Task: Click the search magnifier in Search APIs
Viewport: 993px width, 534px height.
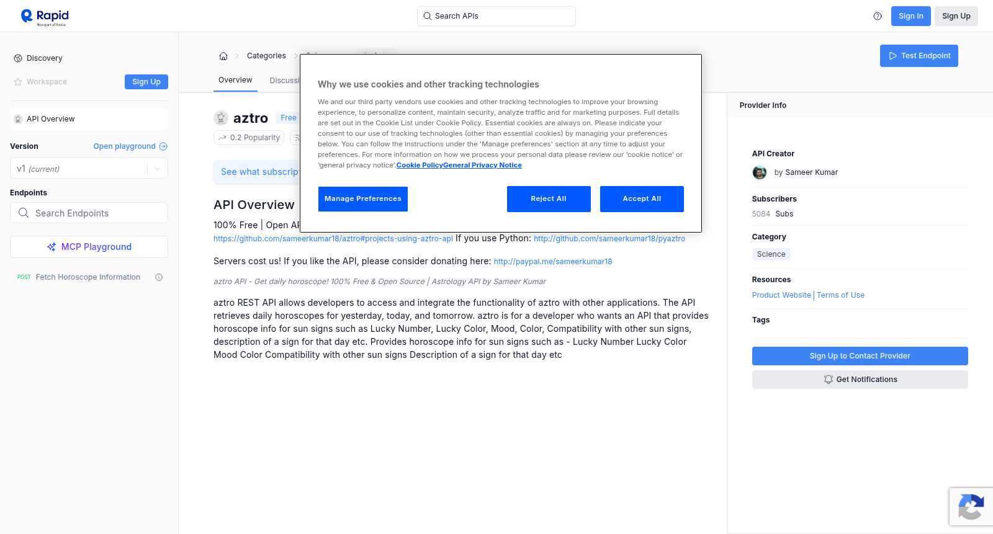Action: pyautogui.click(x=428, y=16)
